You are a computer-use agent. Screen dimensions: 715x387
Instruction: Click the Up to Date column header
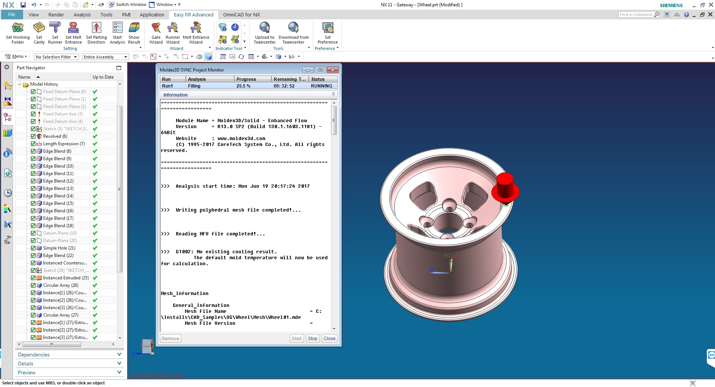103,77
